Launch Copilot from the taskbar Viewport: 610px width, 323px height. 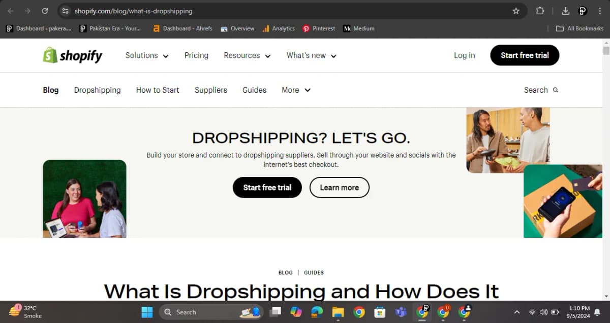pyautogui.click(x=296, y=312)
